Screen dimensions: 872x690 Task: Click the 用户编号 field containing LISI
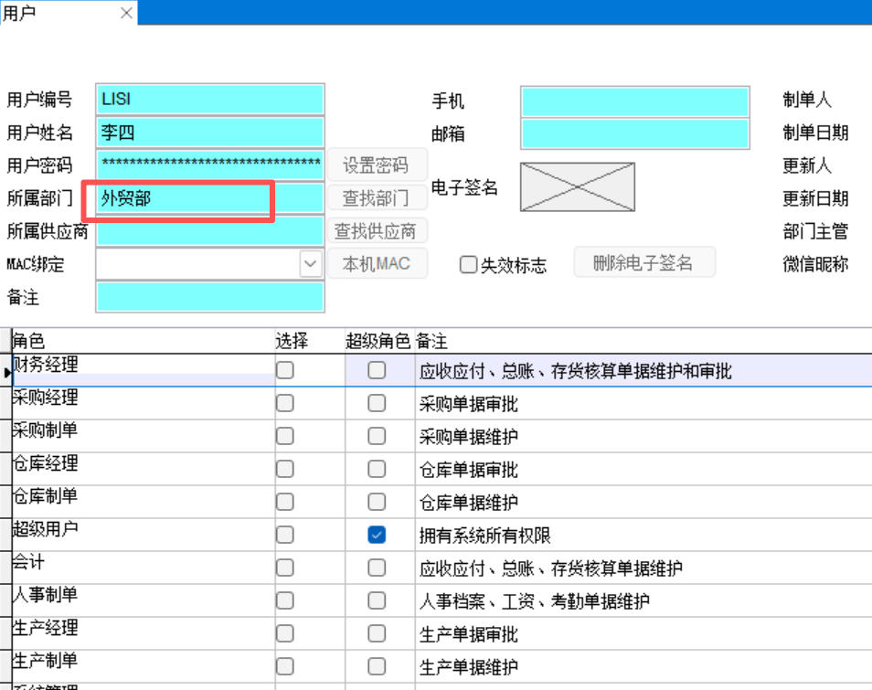click(210, 100)
